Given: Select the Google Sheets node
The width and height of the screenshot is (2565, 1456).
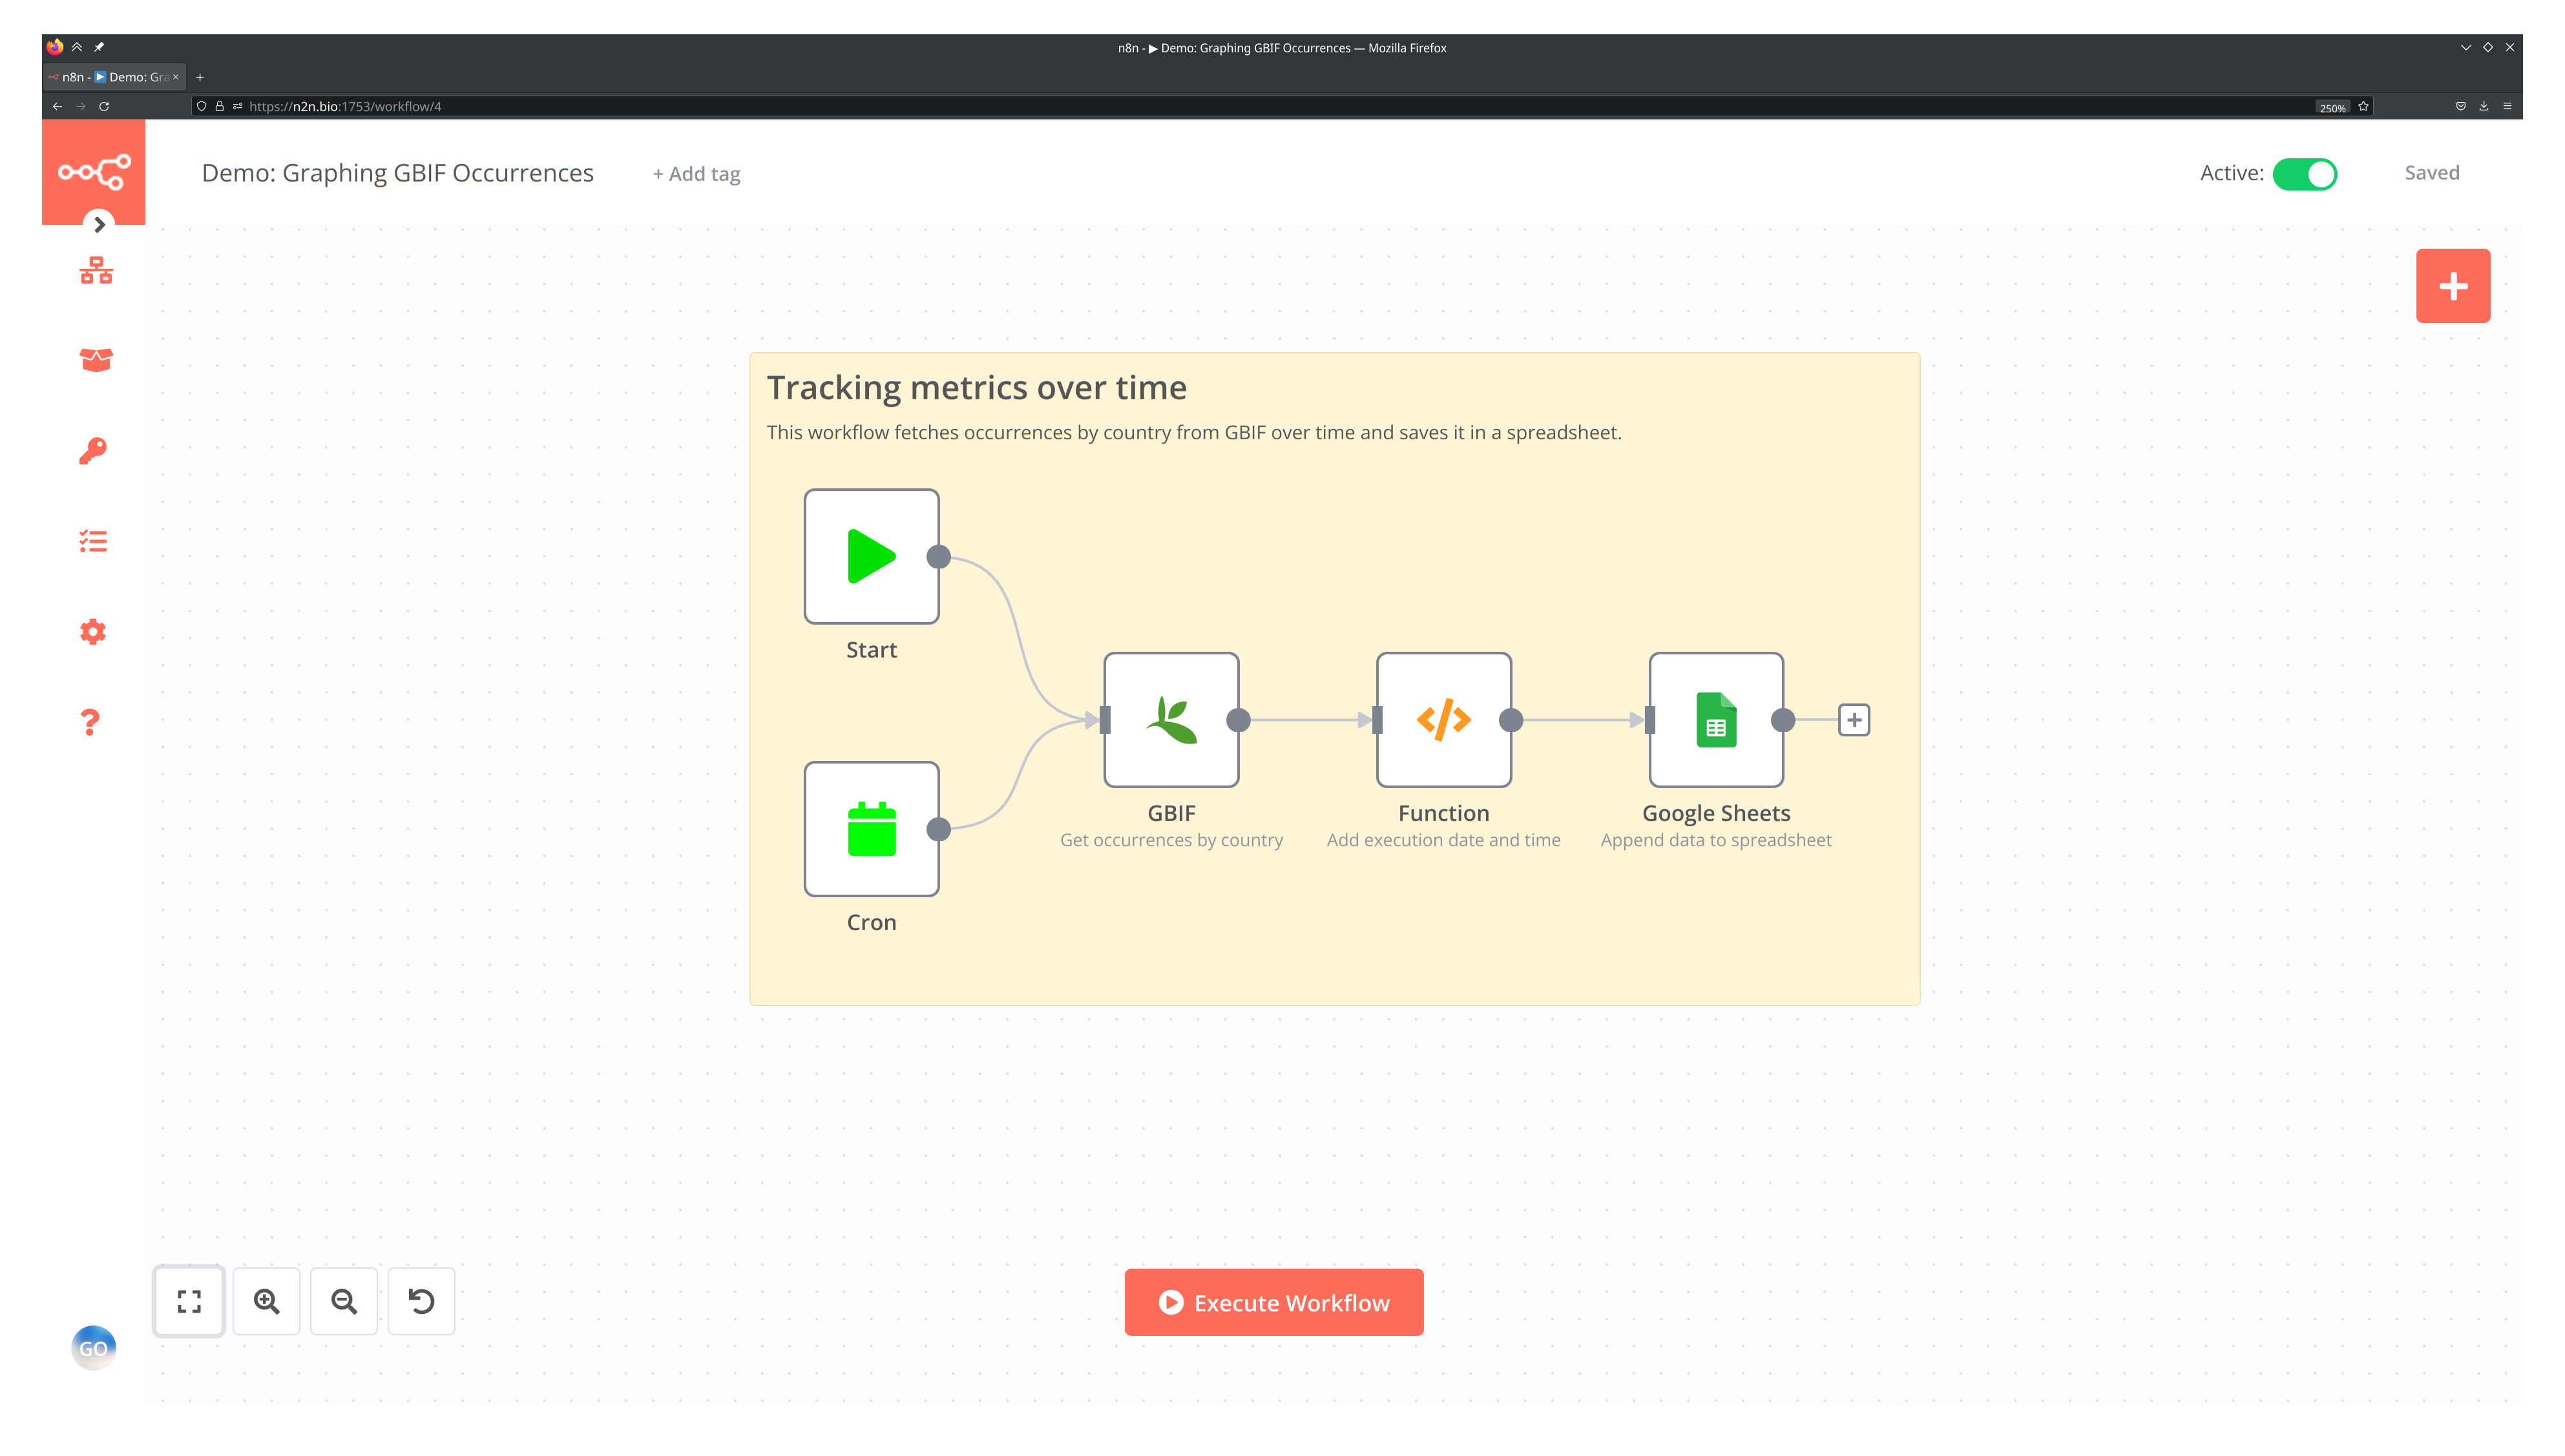Looking at the screenshot, I should (x=1716, y=720).
